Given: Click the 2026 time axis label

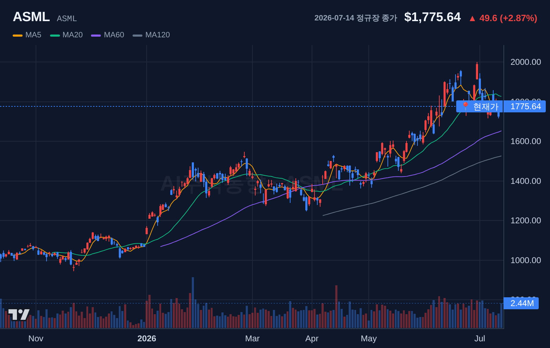Looking at the screenshot, I should pyautogui.click(x=147, y=338).
